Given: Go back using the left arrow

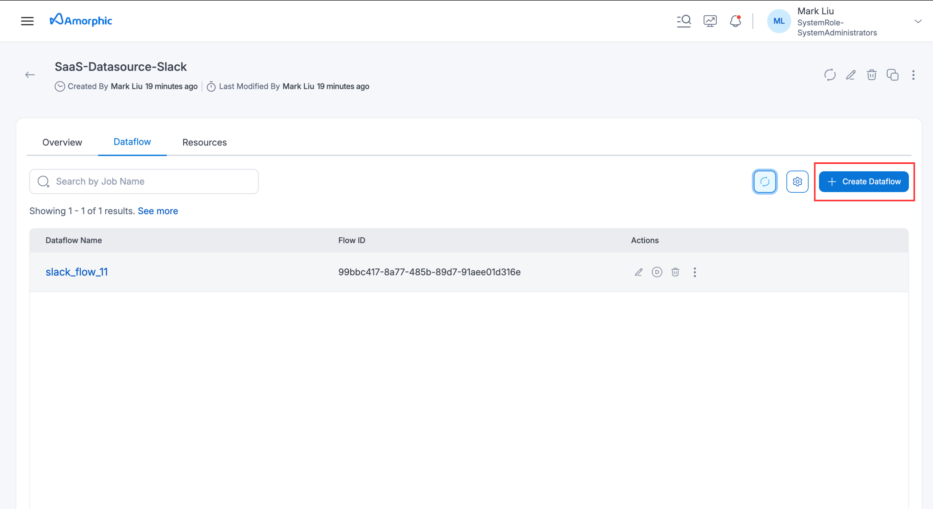Looking at the screenshot, I should pos(30,75).
